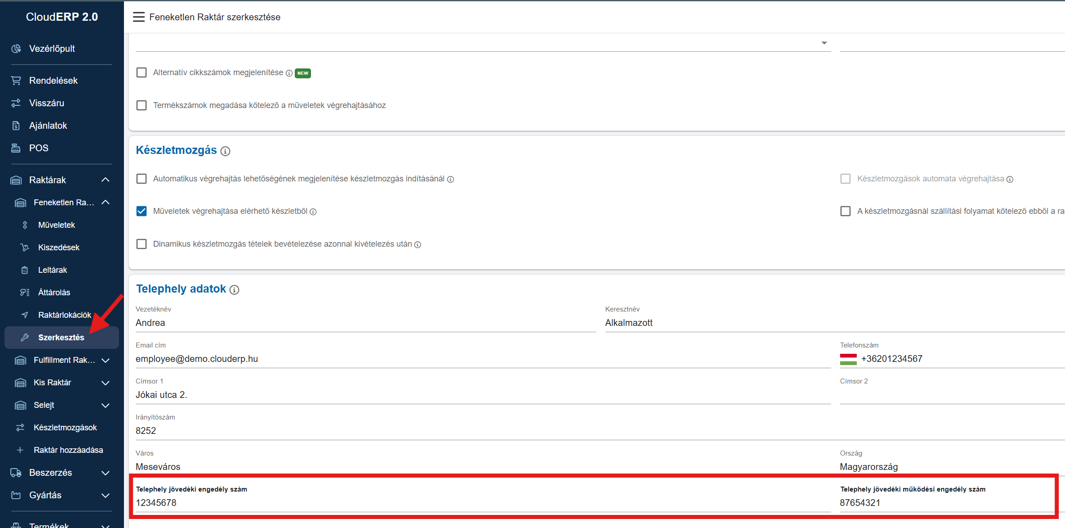This screenshot has height=528, width=1065.
Task: Click plus icon for Raktár hozzáadása
Action: point(20,450)
